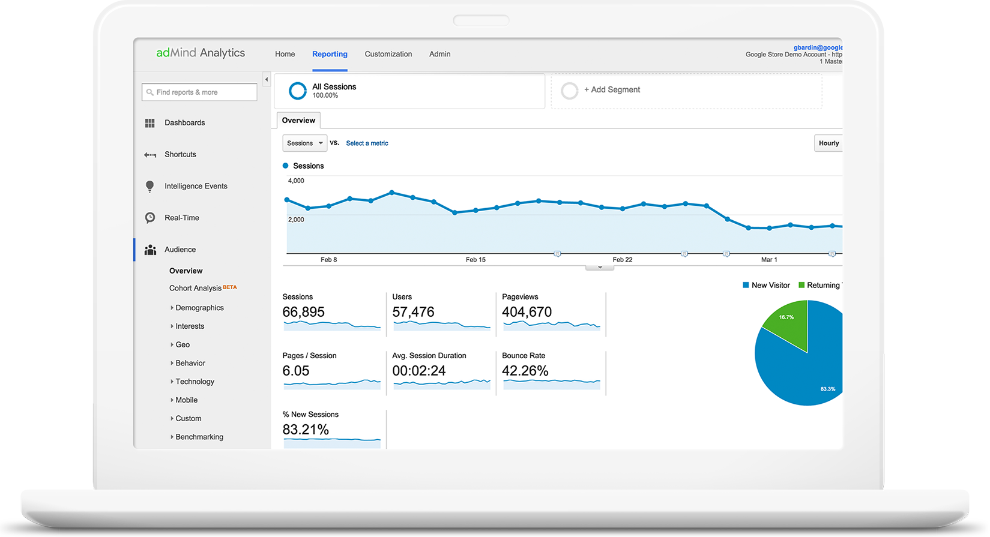
Task: Click the Audience people icon
Action: 150,250
